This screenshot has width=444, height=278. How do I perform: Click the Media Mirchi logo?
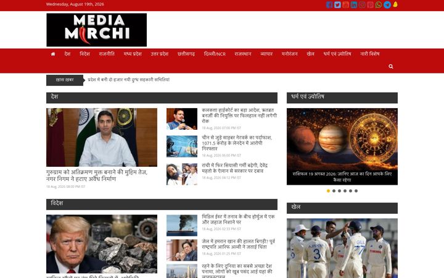(x=97, y=30)
